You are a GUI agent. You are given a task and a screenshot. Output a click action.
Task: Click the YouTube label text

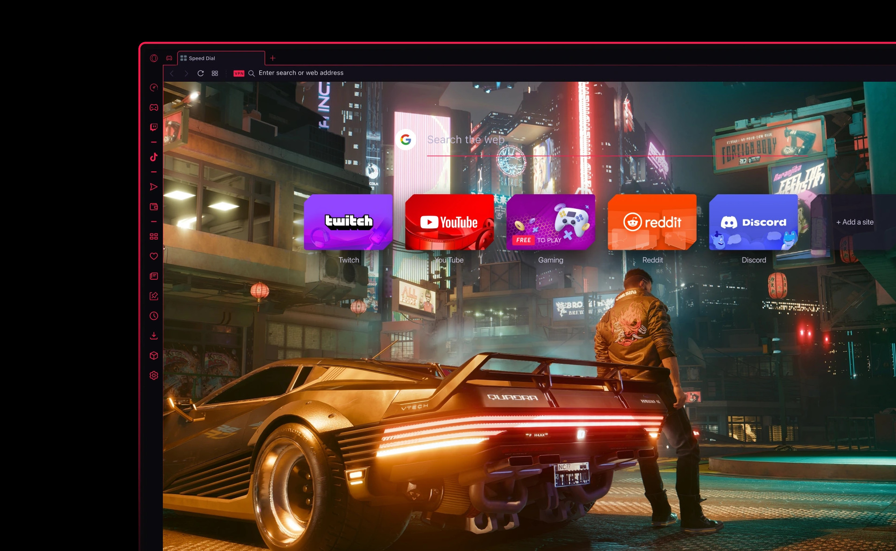[449, 260]
